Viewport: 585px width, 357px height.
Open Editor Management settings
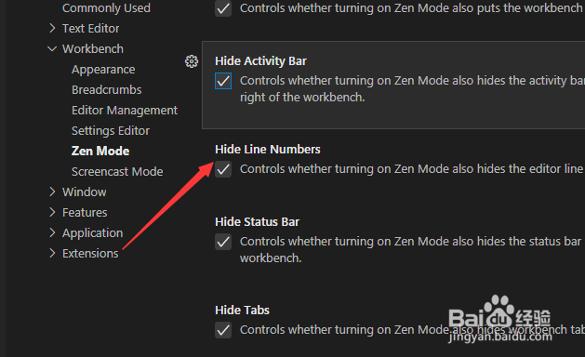pyautogui.click(x=125, y=111)
